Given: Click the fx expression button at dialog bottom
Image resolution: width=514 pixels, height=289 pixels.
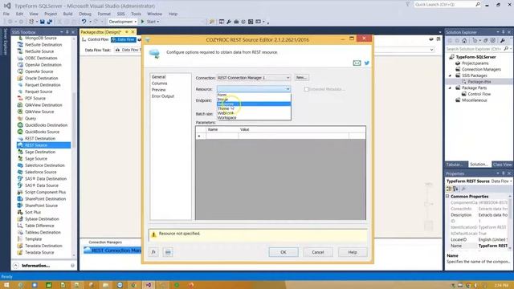Looking at the screenshot, I should click(x=153, y=252).
